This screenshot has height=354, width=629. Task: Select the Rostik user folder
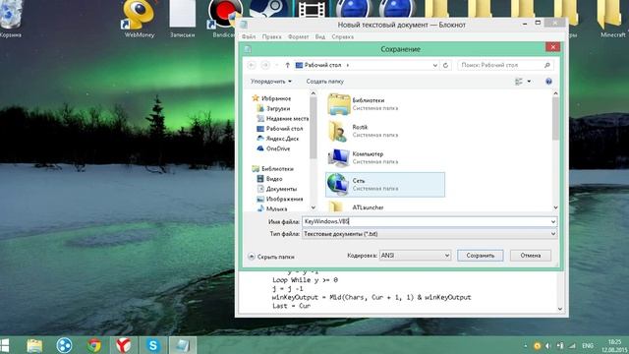385,131
